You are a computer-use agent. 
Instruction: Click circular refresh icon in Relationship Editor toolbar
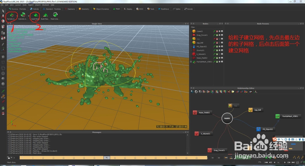coord(196,92)
